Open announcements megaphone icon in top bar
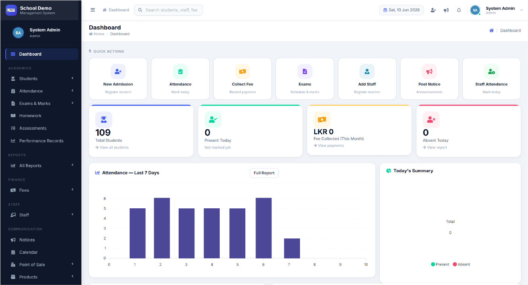The width and height of the screenshot is (528, 285). (446, 10)
